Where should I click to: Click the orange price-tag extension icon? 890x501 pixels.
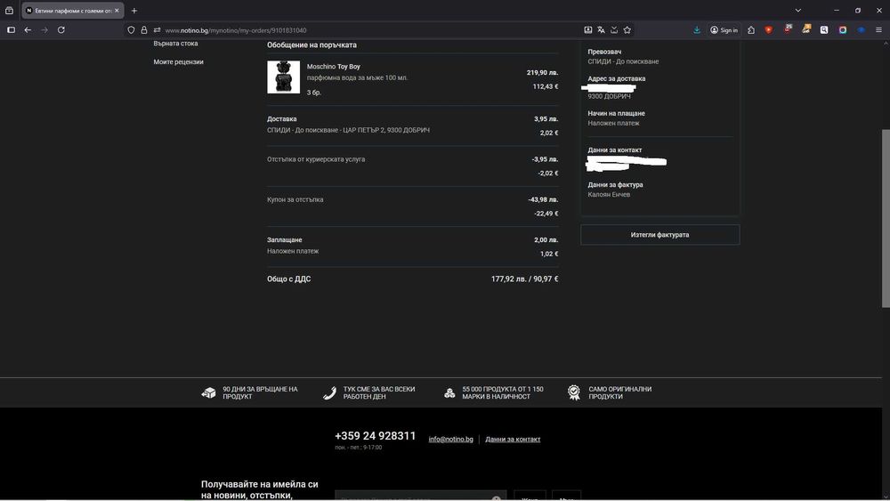coord(806,29)
